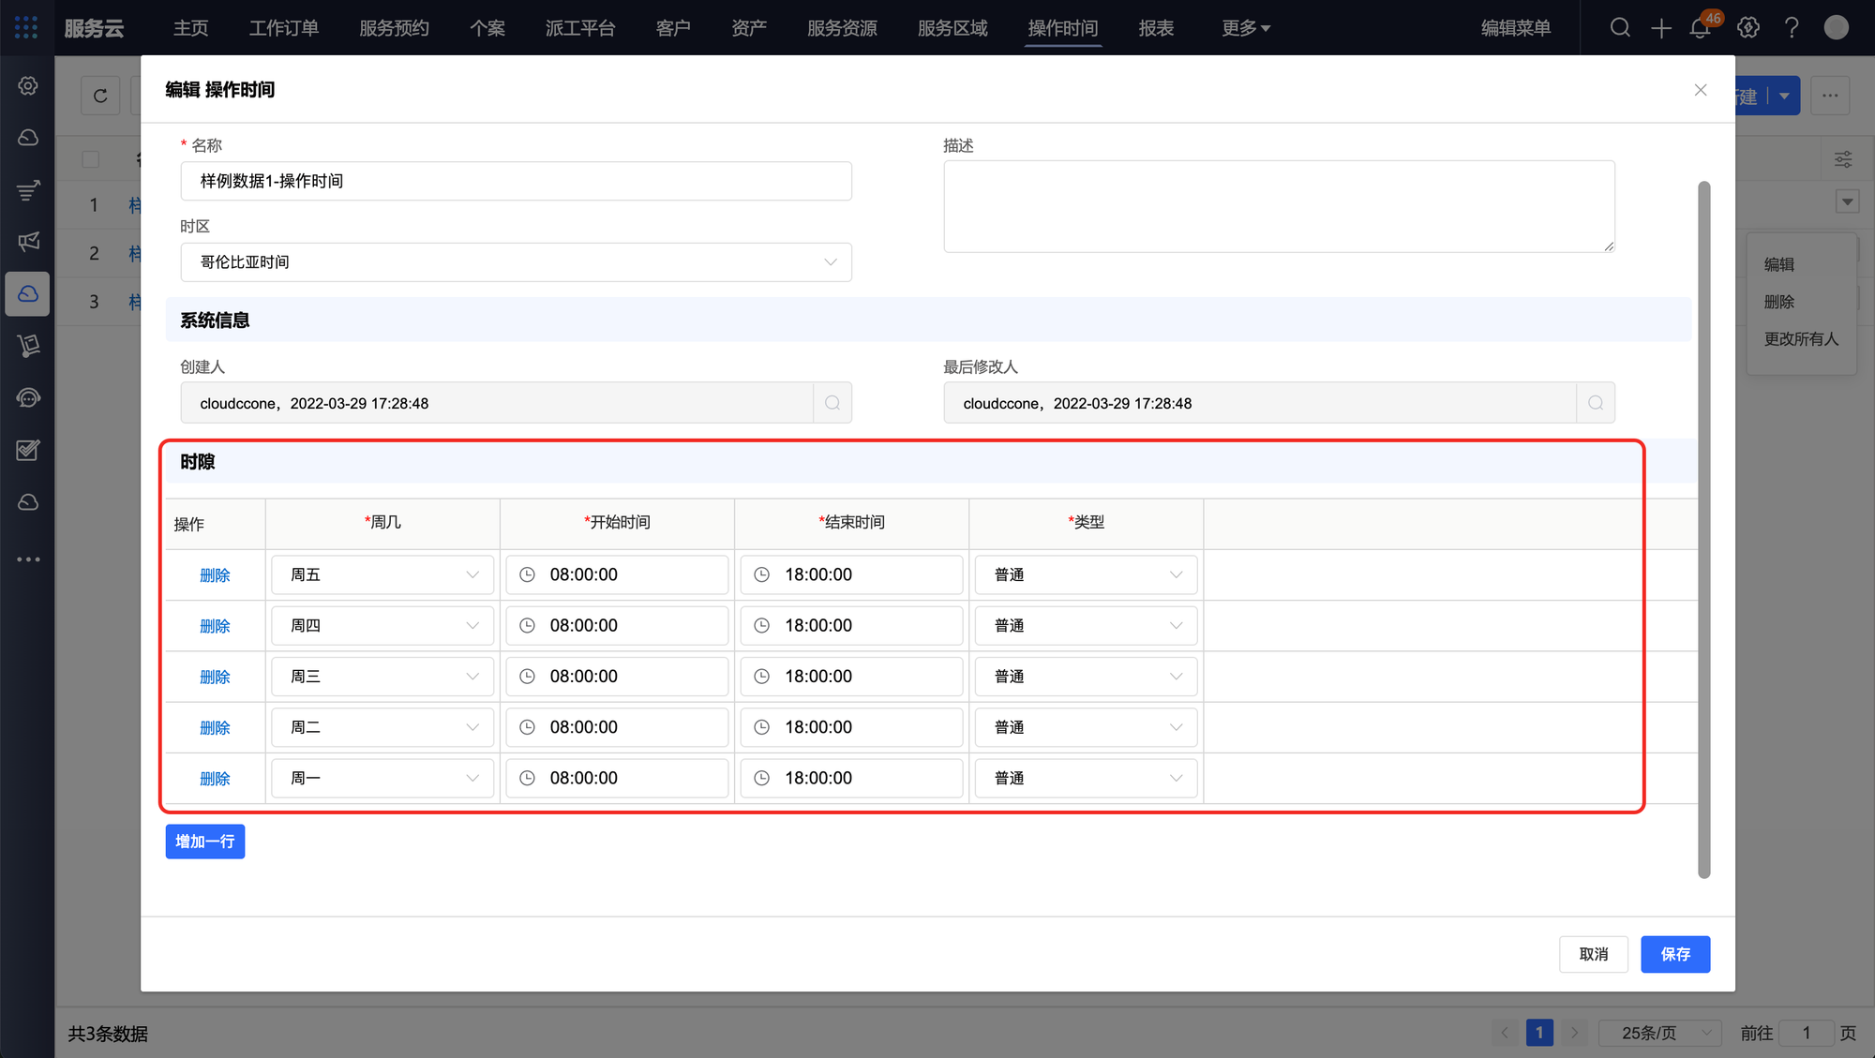Click the 描述 description text area
The width and height of the screenshot is (1875, 1058).
(x=1279, y=206)
